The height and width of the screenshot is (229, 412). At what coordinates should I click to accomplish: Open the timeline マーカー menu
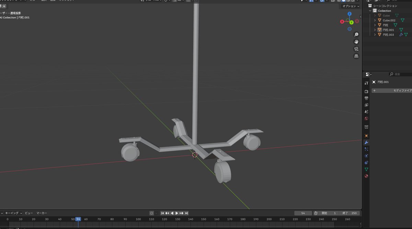click(x=42, y=213)
